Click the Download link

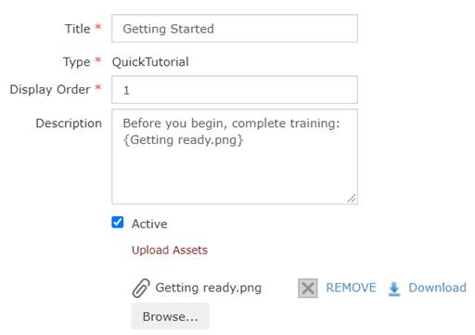coord(437,288)
